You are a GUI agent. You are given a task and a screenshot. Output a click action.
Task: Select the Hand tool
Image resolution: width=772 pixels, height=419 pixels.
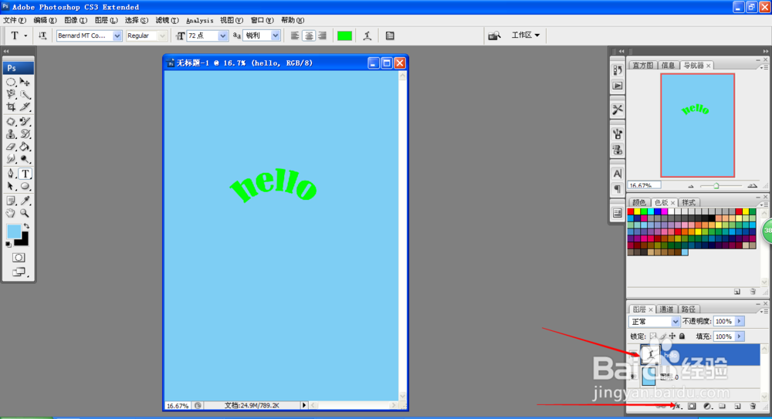11,213
